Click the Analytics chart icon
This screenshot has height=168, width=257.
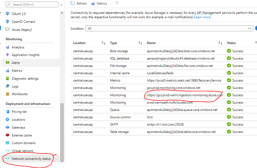point(7,47)
